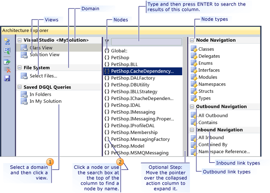This screenshot has height=193, width=270.
Task: Click the node column search box
Action: click(x=146, y=42)
